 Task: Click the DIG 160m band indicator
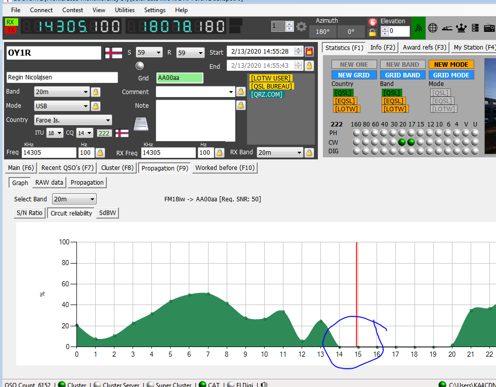point(356,151)
